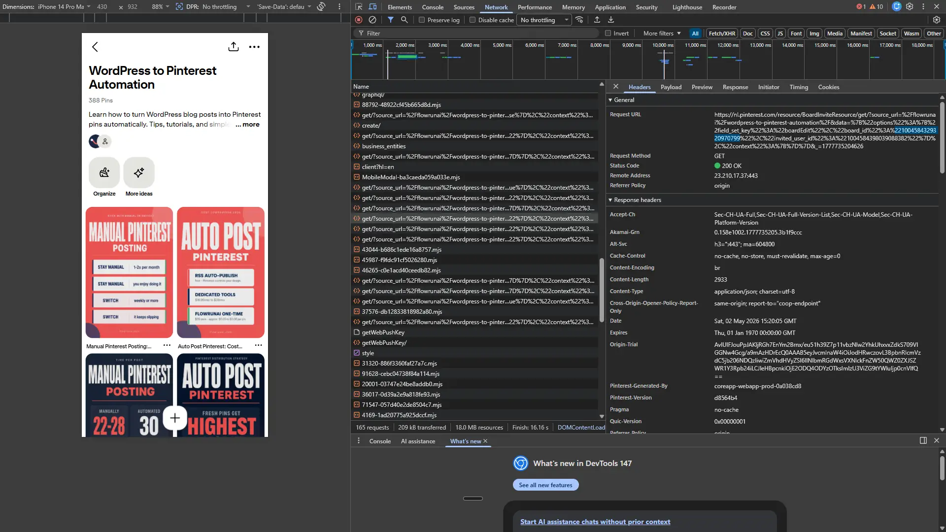Screen dimensions: 946x532
Task: Filter requests by Socket type
Action: coord(888,33)
